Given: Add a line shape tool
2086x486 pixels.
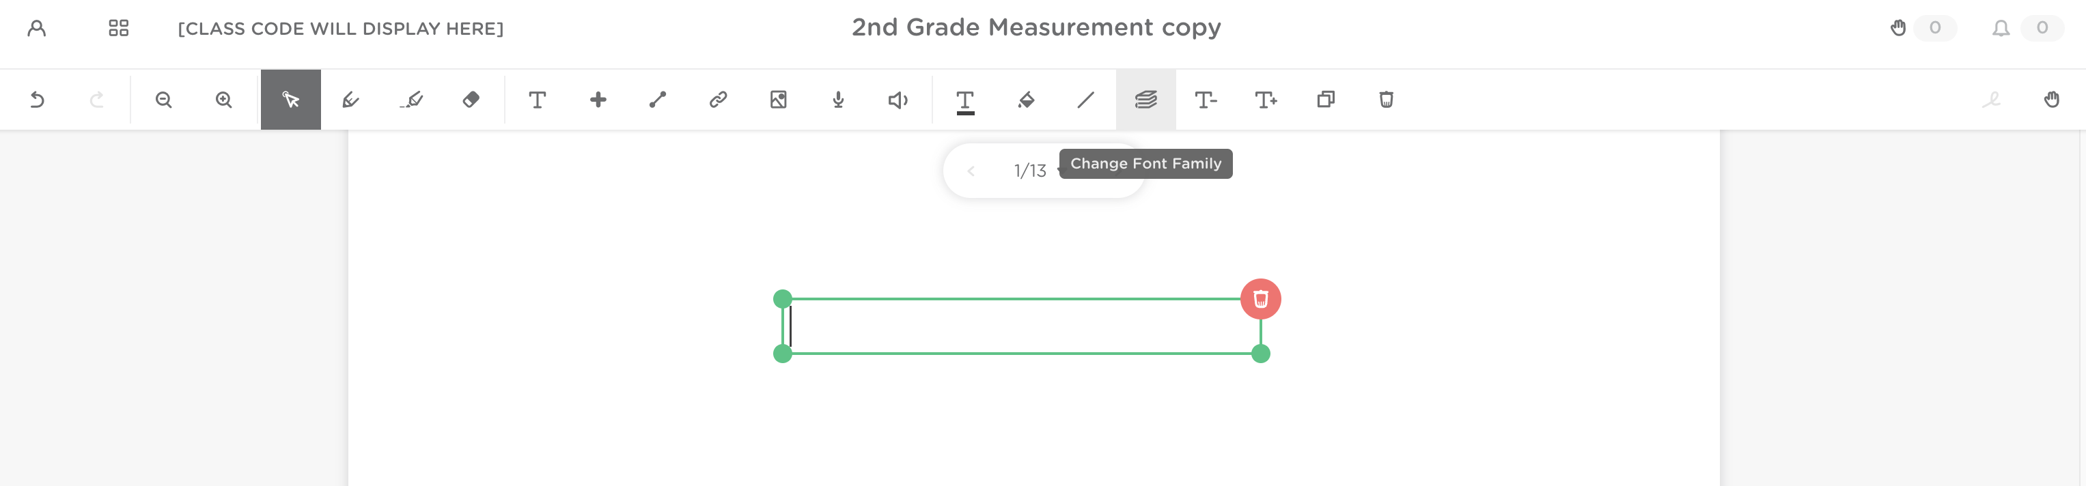Looking at the screenshot, I should (x=658, y=100).
